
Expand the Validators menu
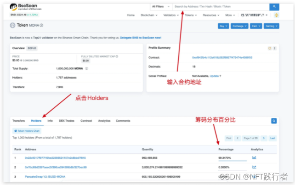(171, 15)
